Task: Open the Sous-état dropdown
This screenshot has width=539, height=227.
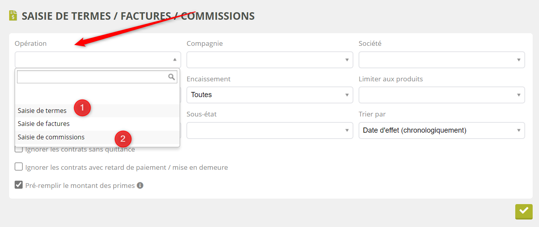Action: point(269,130)
